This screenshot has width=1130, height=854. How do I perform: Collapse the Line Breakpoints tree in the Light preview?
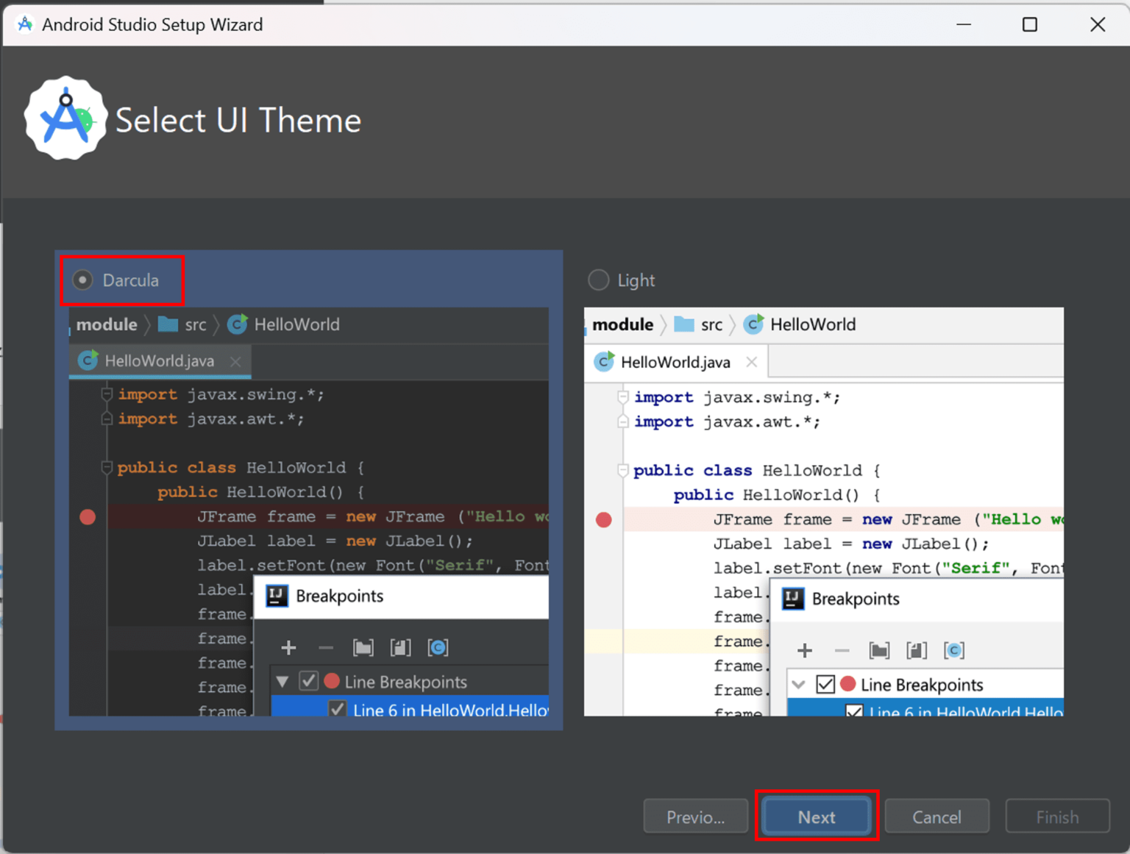pos(799,684)
